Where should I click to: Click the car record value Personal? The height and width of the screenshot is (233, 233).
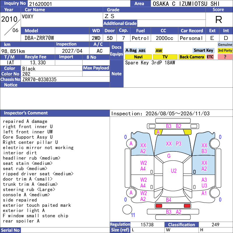coord(191,38)
